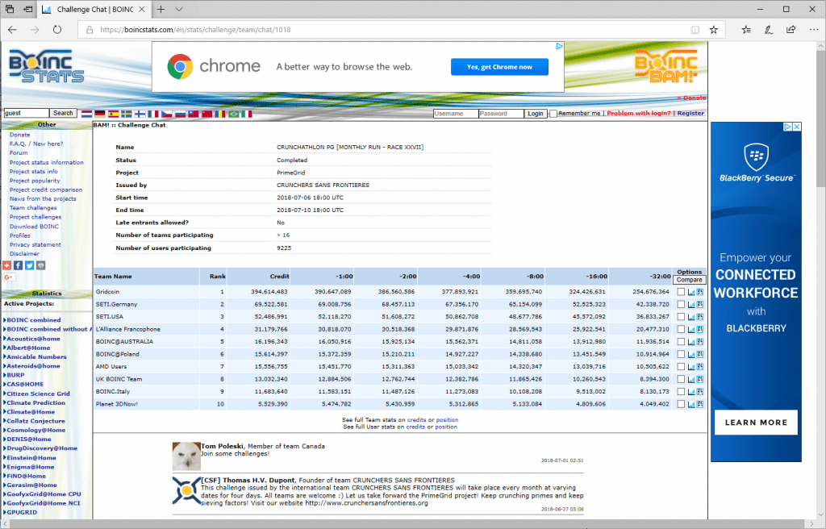Click the search field containing guest

click(27, 113)
